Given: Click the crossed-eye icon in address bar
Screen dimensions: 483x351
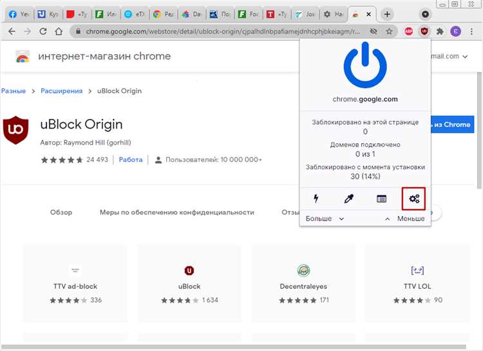Looking at the screenshot, I should pos(374,31).
